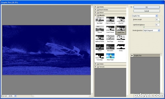165x99 pixels.
Task: Toggle visibility eye of Graphic Pen effect layer
Action: tap(132, 56)
